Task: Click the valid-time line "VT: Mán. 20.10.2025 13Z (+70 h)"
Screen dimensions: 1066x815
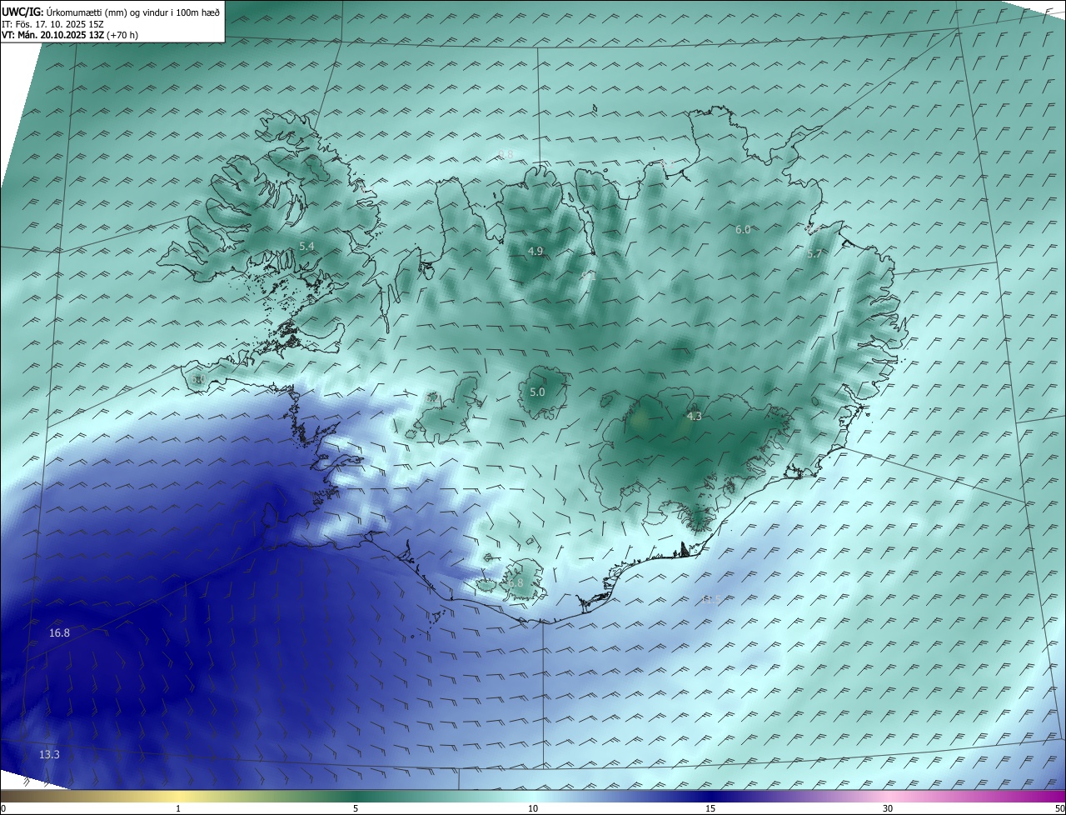Action: click(70, 35)
